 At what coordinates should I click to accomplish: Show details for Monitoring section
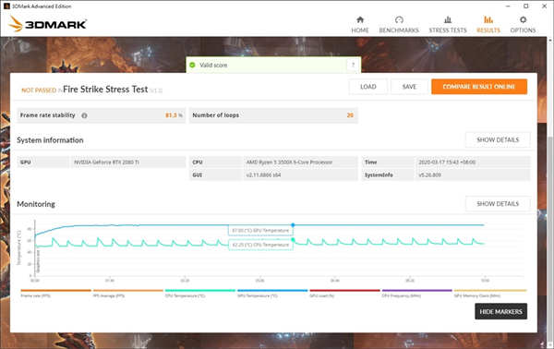[x=498, y=204]
